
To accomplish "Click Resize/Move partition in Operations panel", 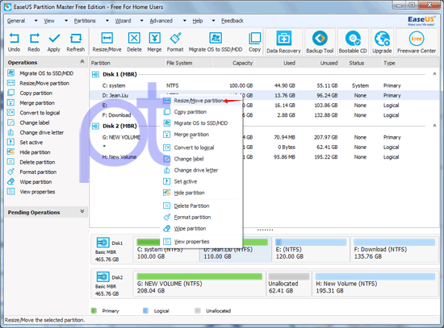I will coord(44,83).
